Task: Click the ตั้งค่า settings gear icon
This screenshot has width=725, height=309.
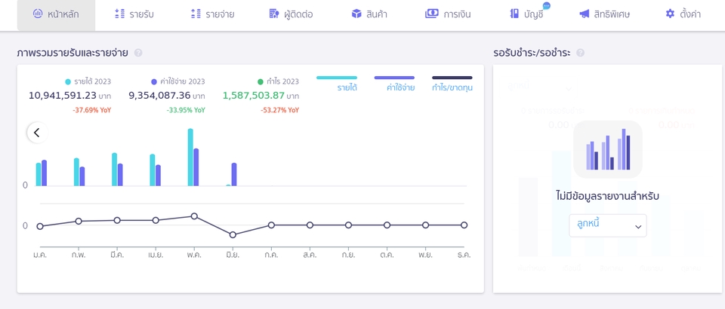Action: (x=670, y=14)
